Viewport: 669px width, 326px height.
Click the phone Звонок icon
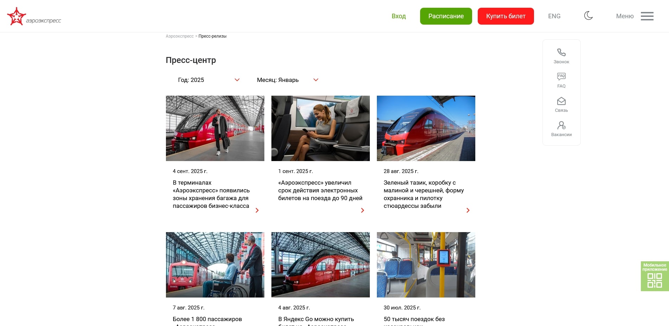[x=561, y=53]
